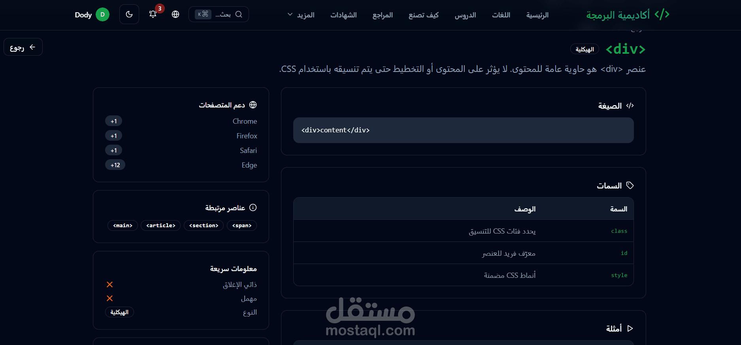Open the الشهادات menu item
Screen dimensions: 741x345
point(343,15)
